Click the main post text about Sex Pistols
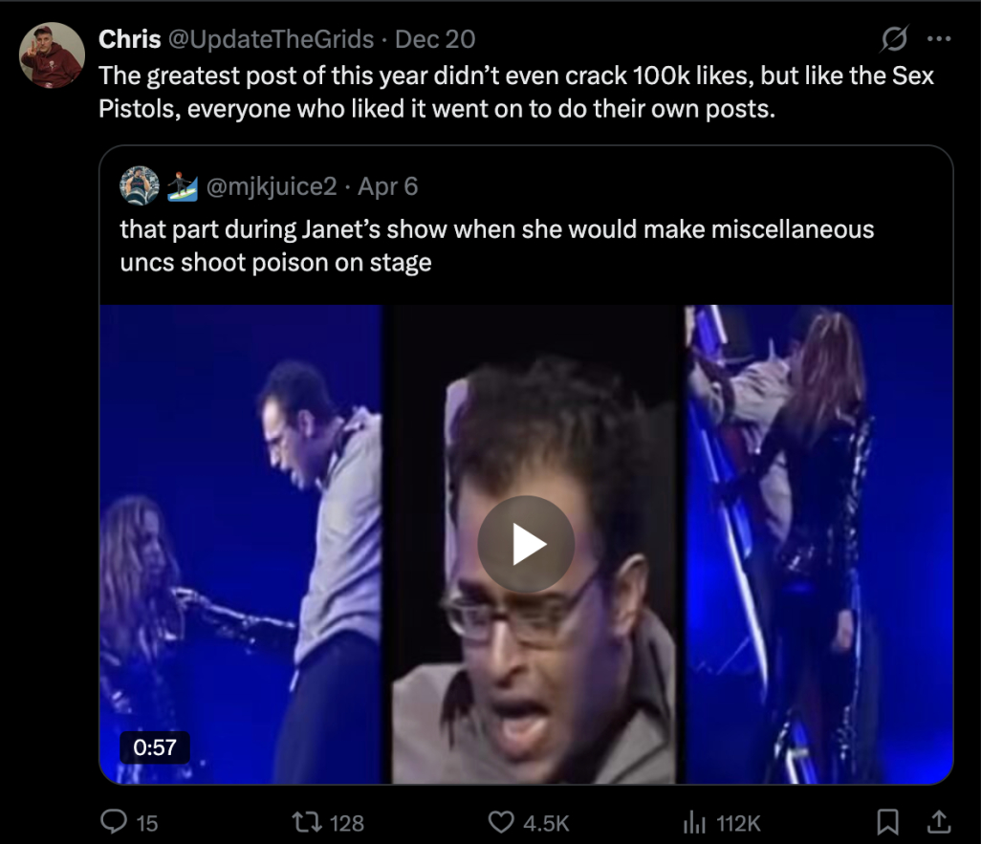981x844 pixels. (516, 92)
